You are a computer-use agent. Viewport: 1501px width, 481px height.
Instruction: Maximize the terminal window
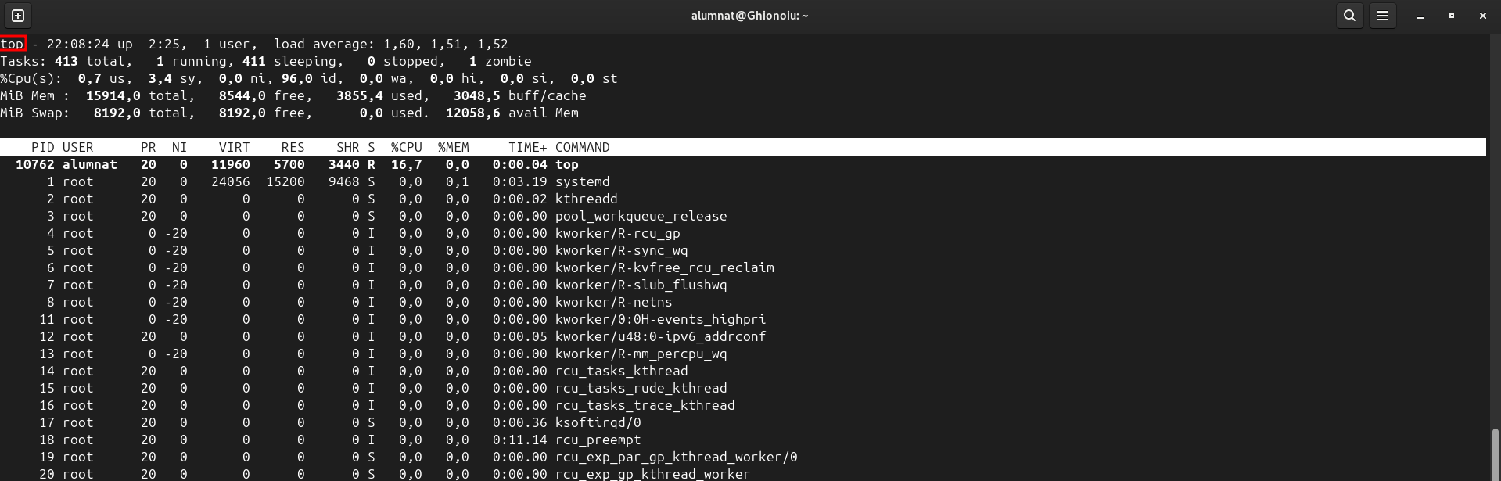(1452, 16)
